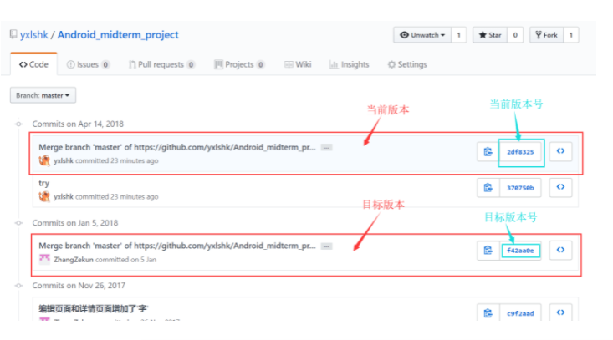Click 'Commits on Nov 26, 2017' heading
This screenshot has height=340, width=613.
pos(79,286)
